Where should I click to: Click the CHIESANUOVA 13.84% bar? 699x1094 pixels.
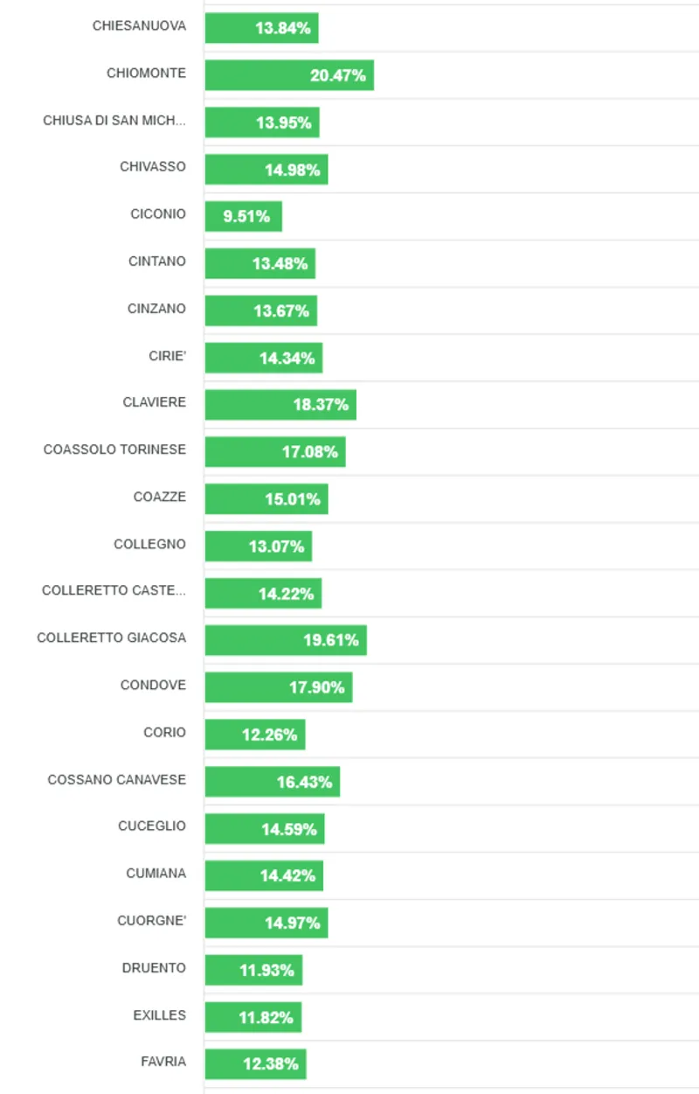click(x=261, y=28)
